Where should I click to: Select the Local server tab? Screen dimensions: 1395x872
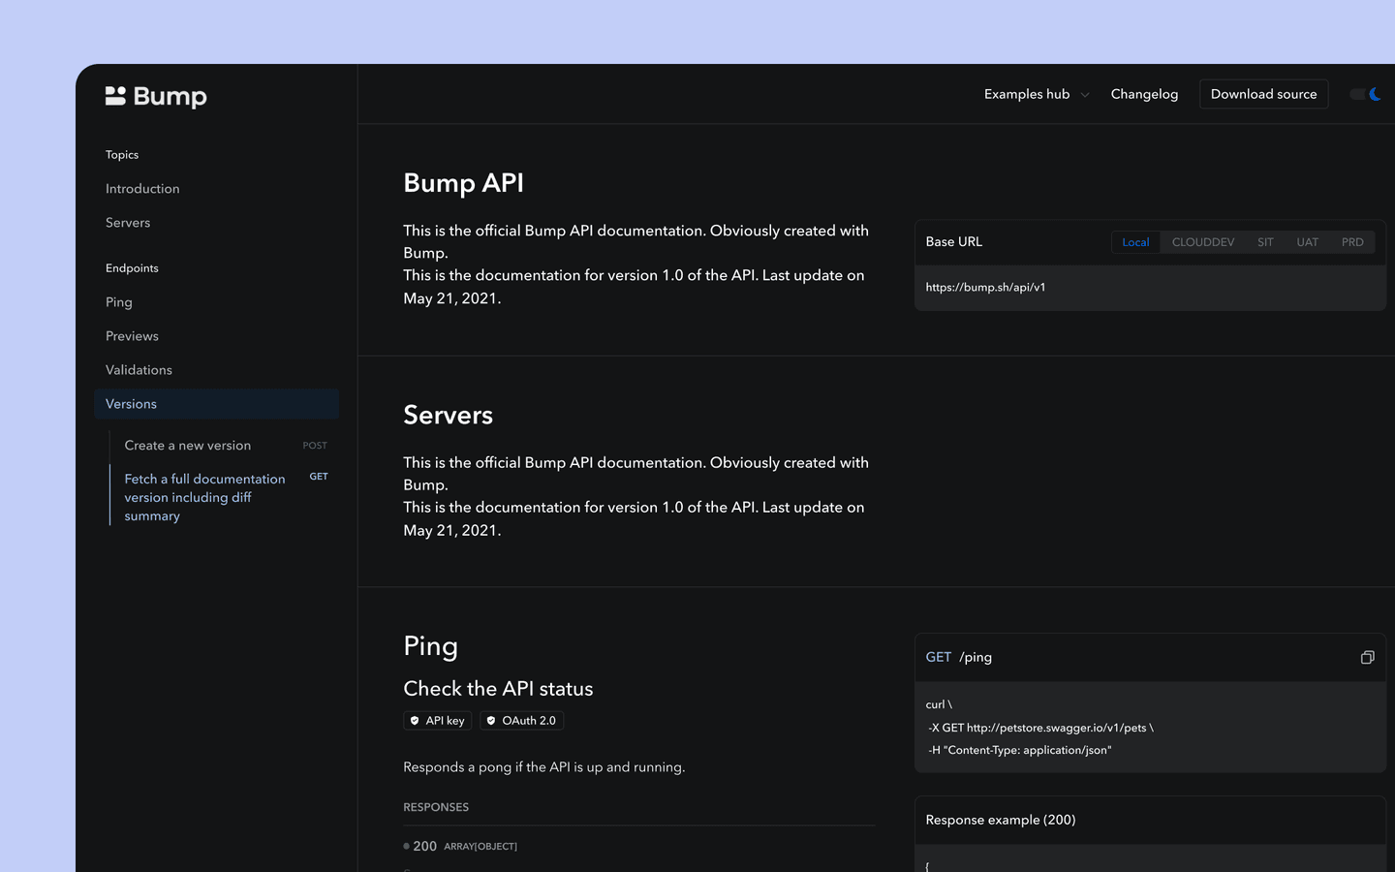pyautogui.click(x=1135, y=242)
